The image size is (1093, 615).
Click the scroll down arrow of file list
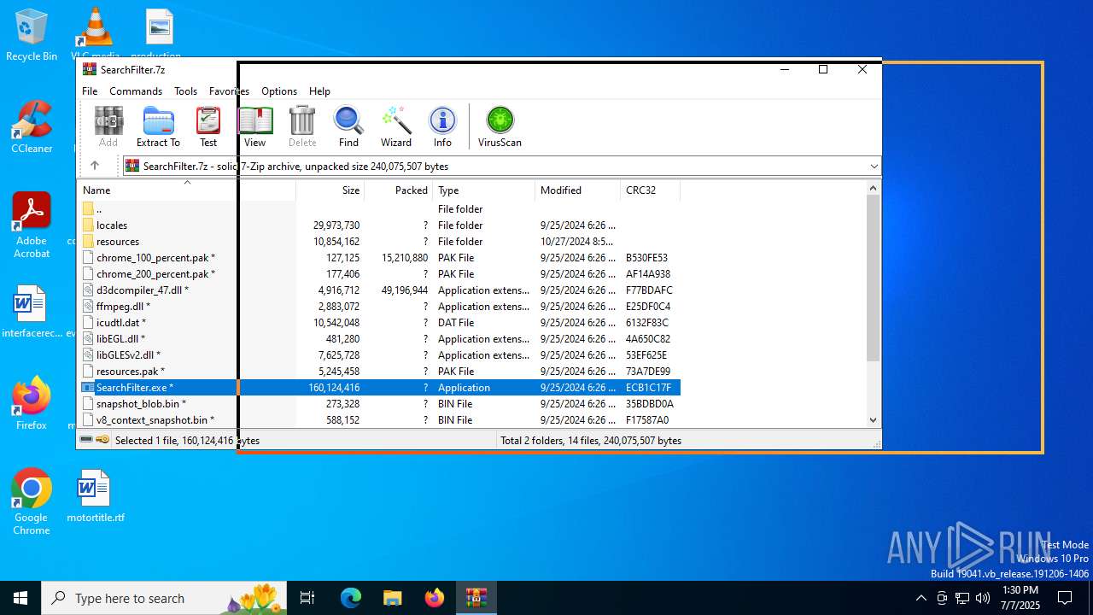point(873,419)
